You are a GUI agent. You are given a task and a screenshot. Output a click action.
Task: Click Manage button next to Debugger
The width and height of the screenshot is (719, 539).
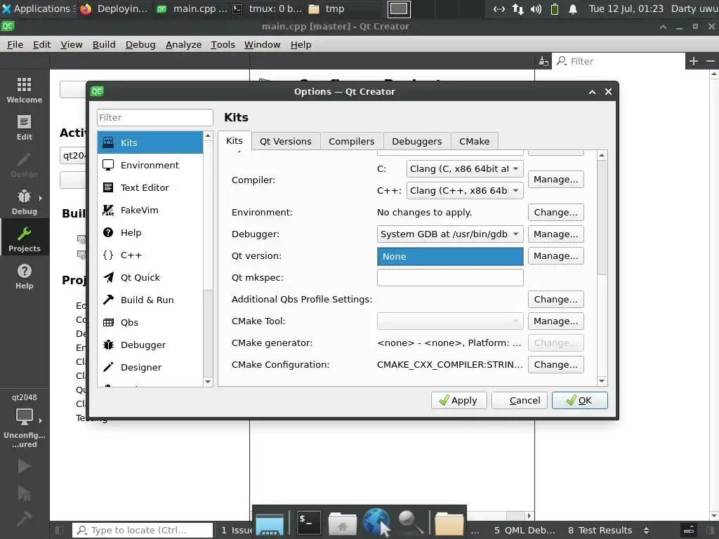[x=556, y=234]
